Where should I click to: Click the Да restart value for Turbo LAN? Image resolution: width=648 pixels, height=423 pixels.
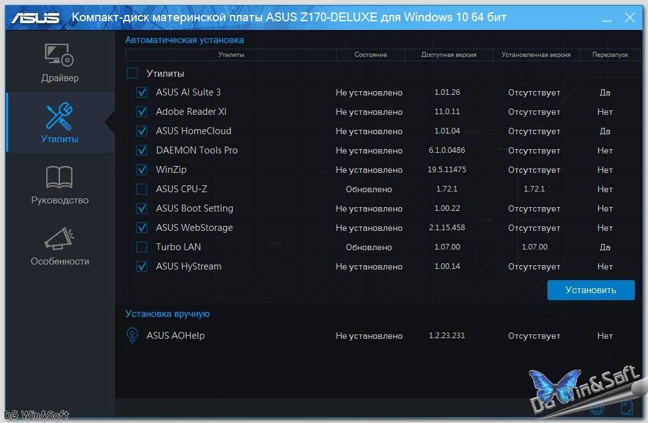click(605, 247)
